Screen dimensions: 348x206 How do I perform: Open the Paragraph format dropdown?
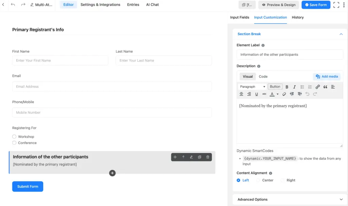coord(253,87)
